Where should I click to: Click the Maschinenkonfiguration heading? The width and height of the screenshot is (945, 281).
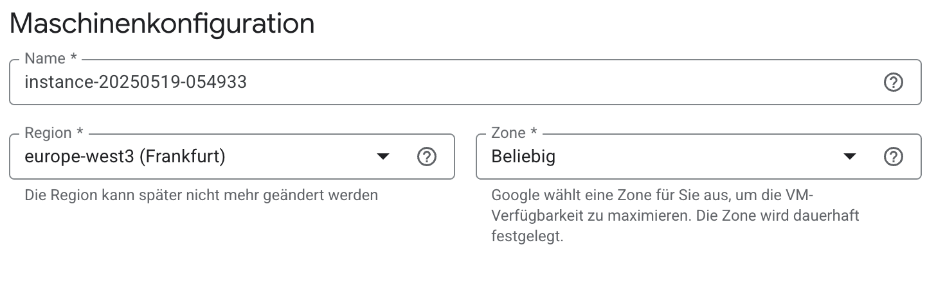click(x=162, y=24)
